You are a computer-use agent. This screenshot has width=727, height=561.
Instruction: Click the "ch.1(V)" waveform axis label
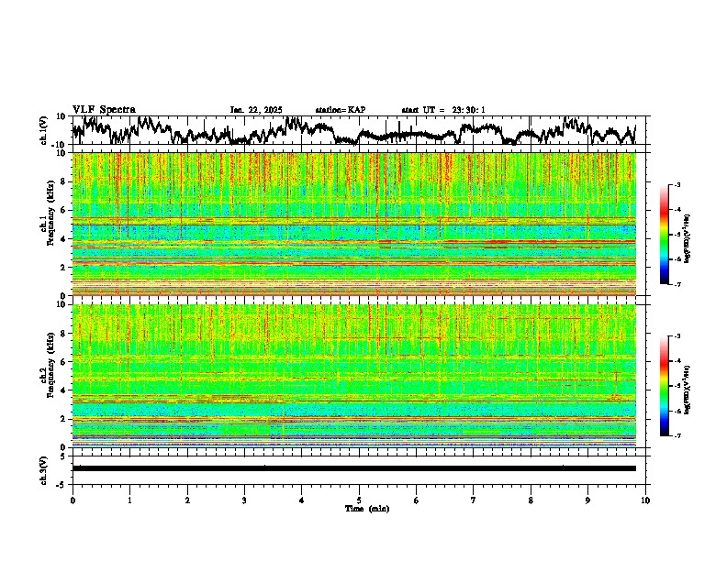tap(44, 130)
